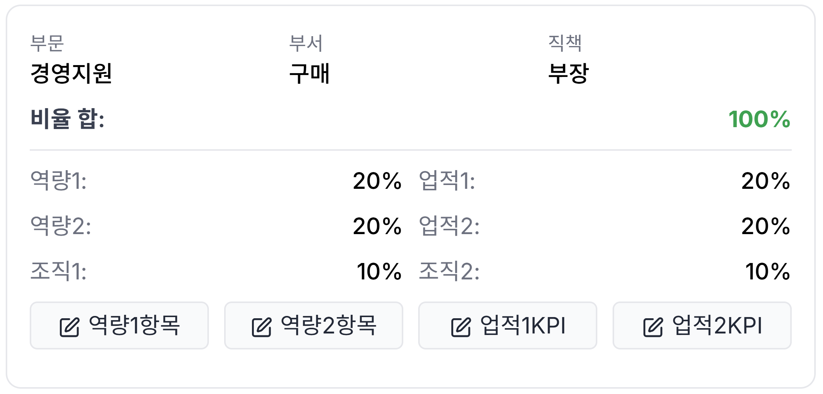
Task: Click the 조직1 row label
Action: [x=58, y=271]
